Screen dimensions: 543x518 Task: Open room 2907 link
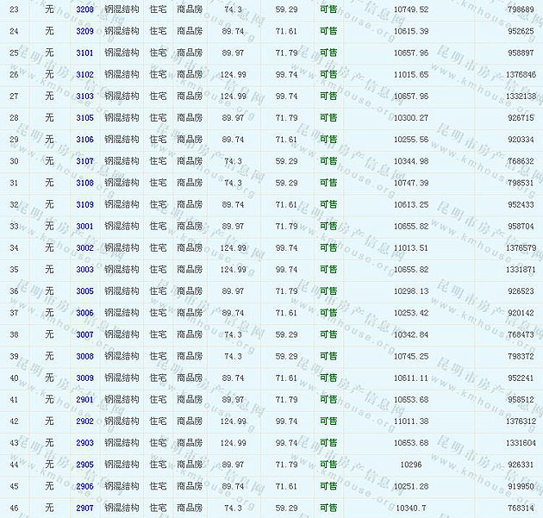pyautogui.click(x=84, y=508)
